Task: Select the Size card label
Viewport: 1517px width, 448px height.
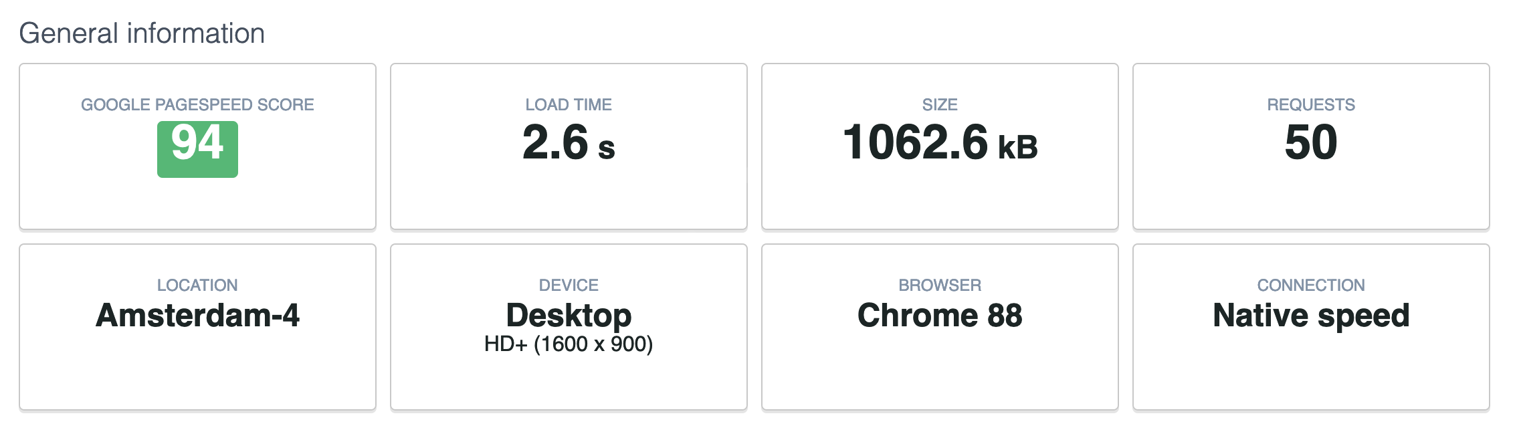Action: tap(940, 105)
